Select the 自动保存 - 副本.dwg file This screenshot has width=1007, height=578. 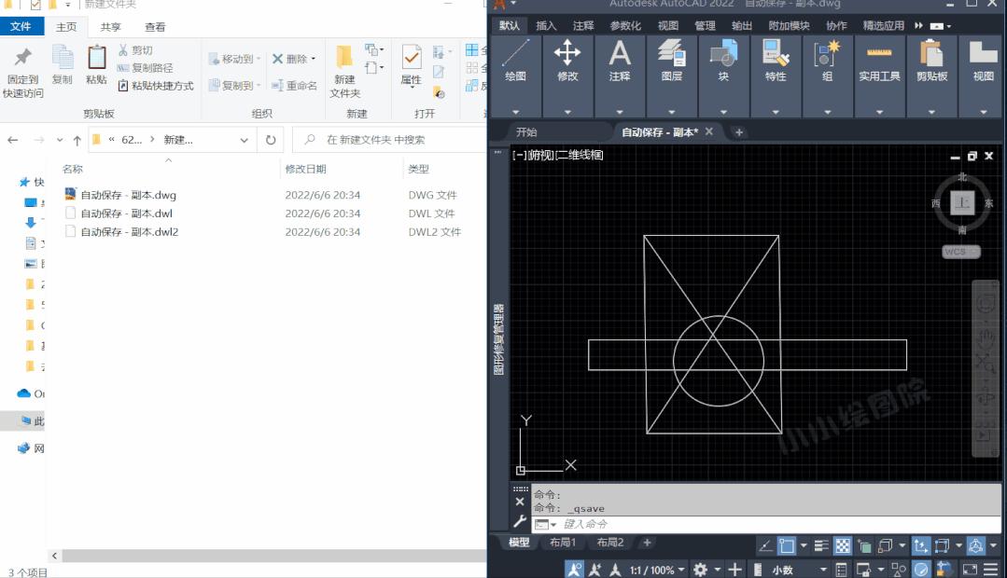point(128,195)
